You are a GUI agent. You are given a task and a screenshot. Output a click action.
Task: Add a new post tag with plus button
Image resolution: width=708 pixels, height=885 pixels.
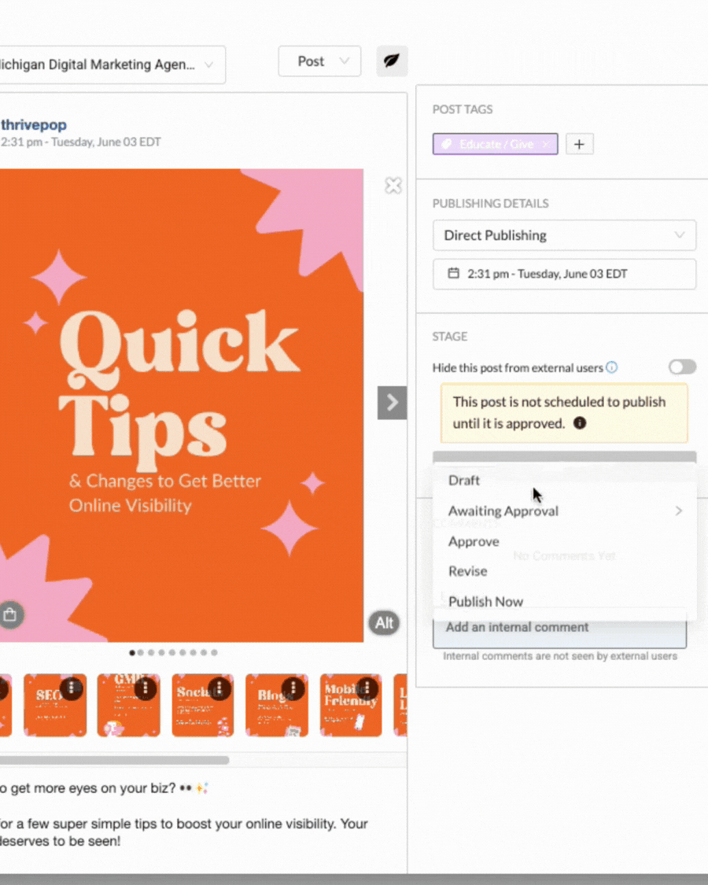[579, 144]
